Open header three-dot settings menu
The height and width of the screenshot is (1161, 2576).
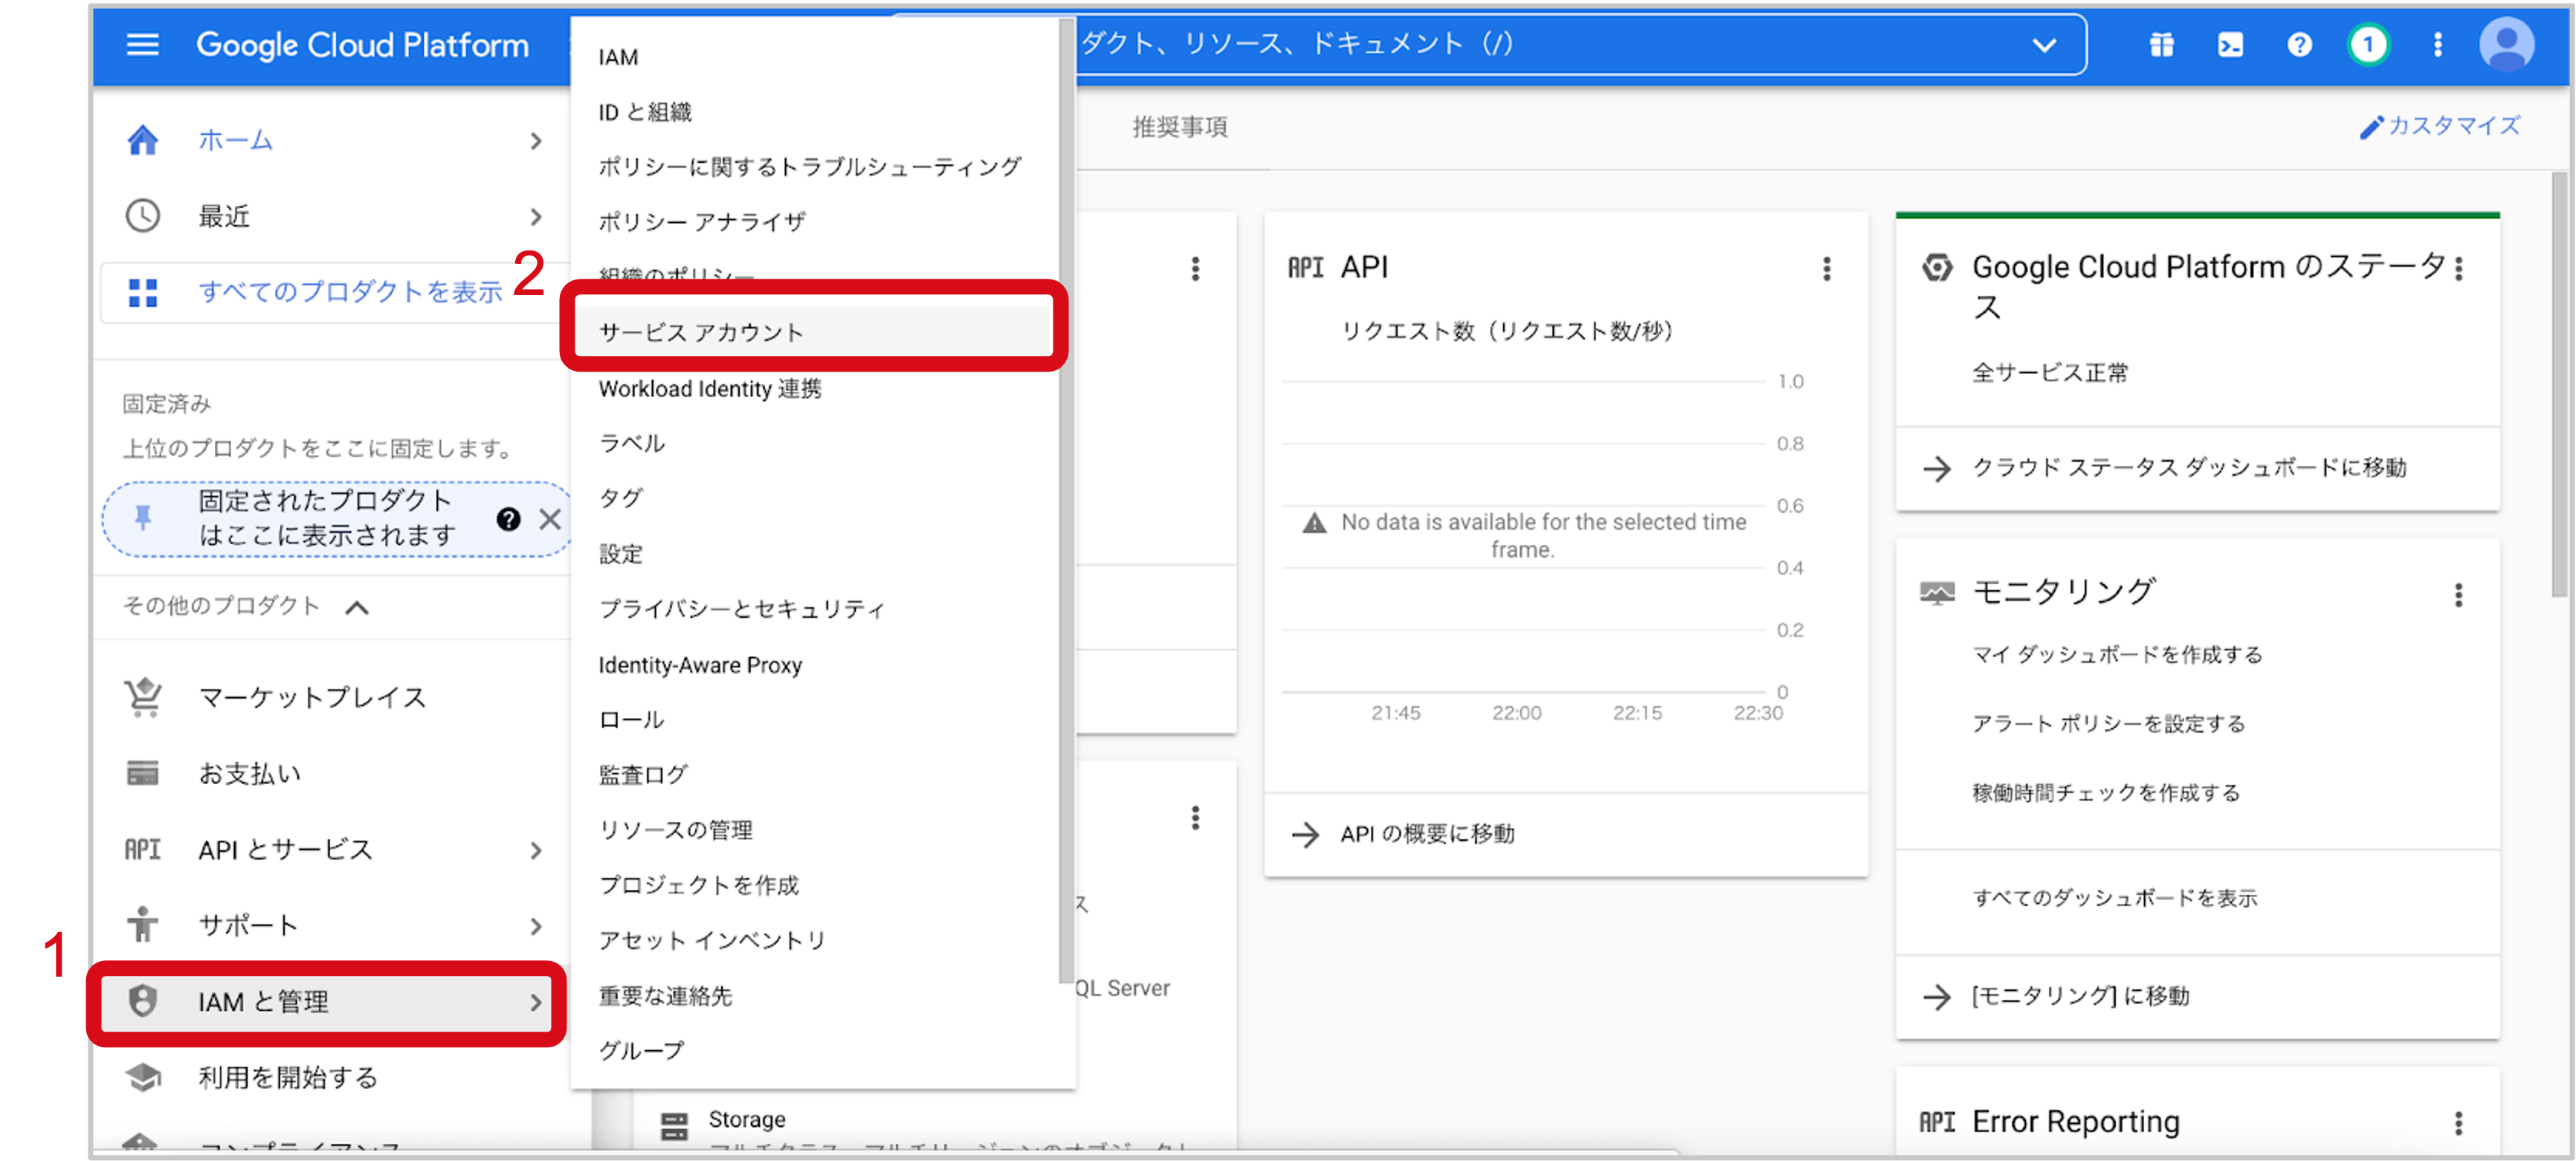pos(2437,45)
